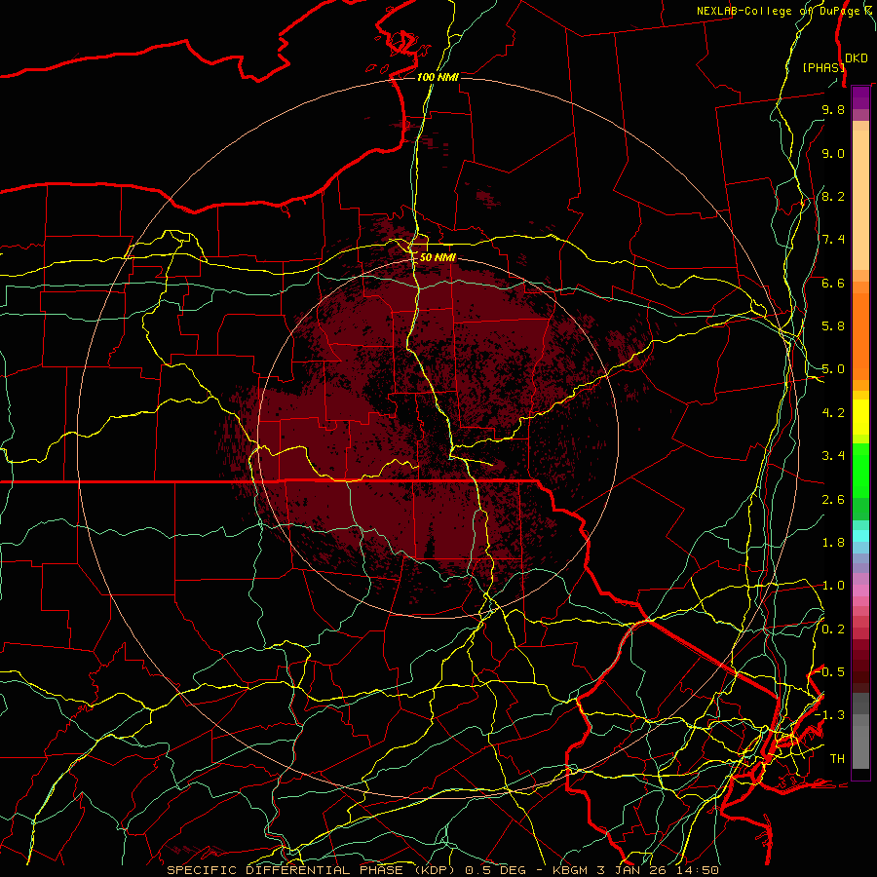Click the 1.8 value on the color scale
Screen dimensions: 877x877
coord(833,543)
